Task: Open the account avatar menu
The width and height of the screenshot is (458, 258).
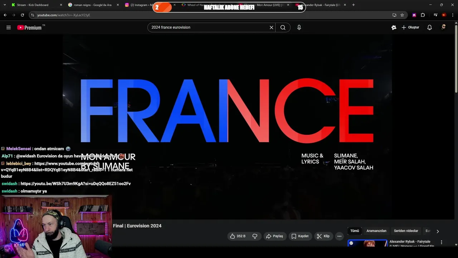Action: pyautogui.click(x=444, y=28)
